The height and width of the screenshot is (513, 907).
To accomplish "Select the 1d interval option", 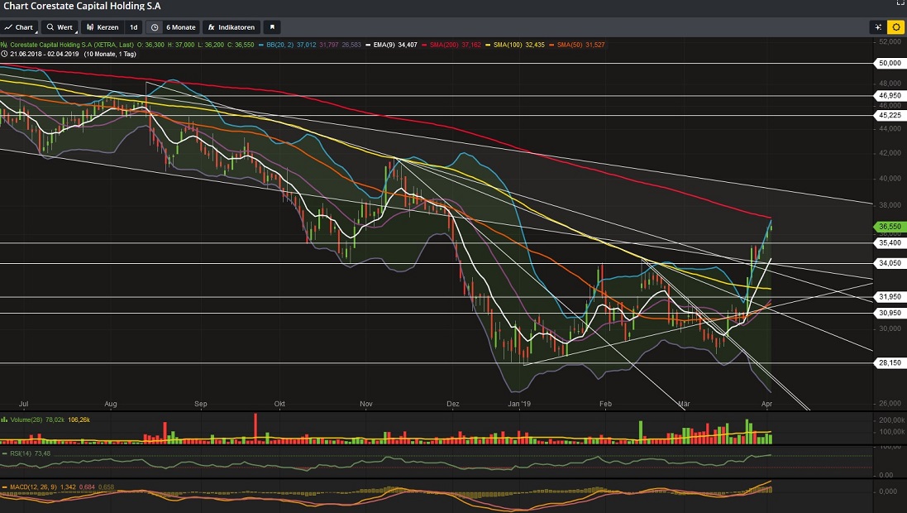I will [x=133, y=26].
